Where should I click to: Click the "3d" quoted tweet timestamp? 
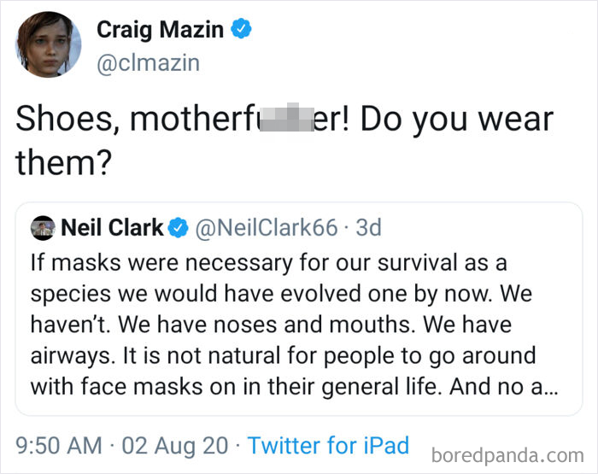point(367,228)
